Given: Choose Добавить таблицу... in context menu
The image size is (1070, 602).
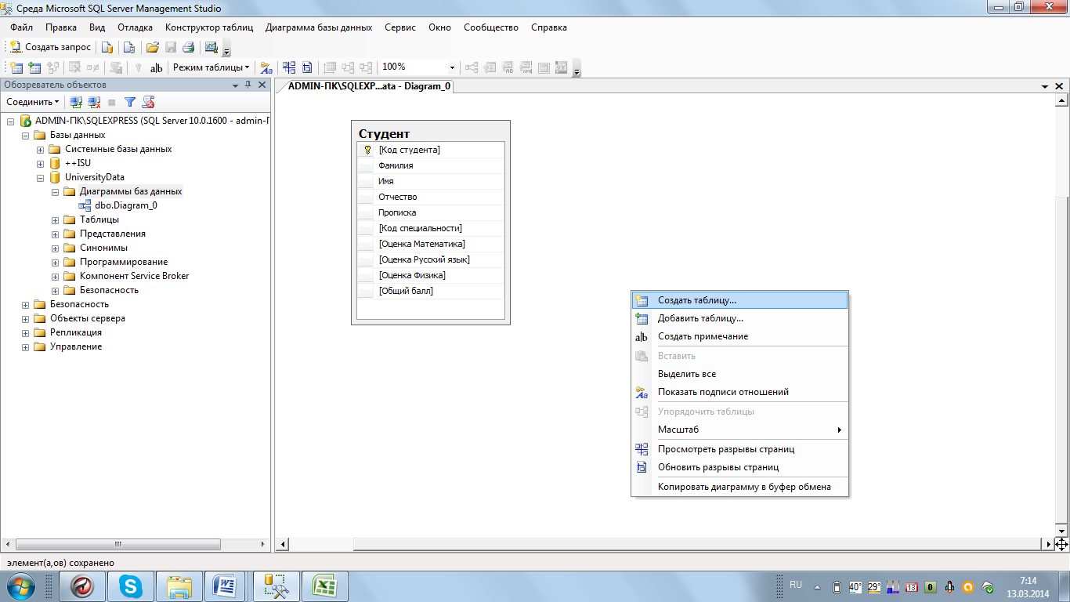Looking at the screenshot, I should click(739, 318).
